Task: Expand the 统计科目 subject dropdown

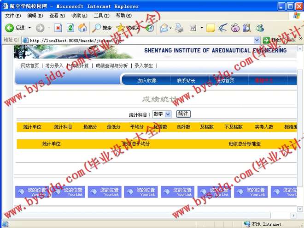Action: coord(168,114)
